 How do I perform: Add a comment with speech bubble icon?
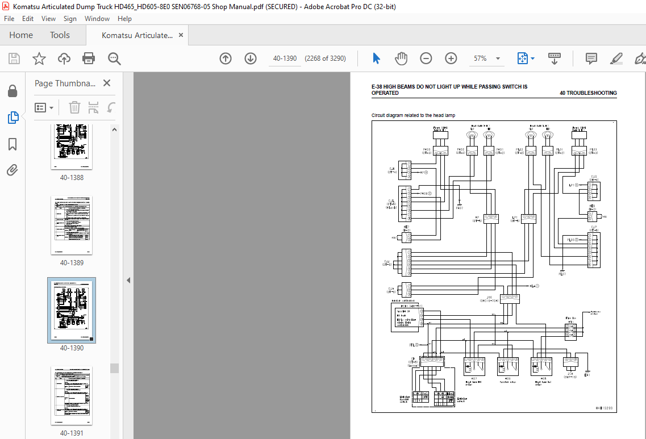pyautogui.click(x=591, y=58)
